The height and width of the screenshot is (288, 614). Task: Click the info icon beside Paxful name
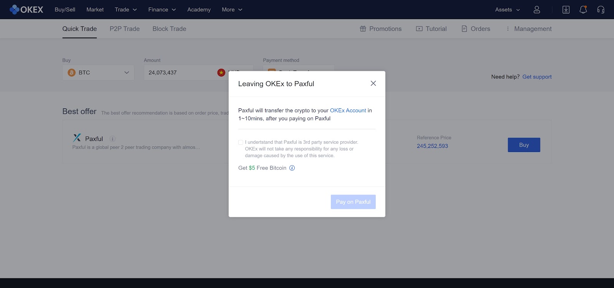pos(112,139)
